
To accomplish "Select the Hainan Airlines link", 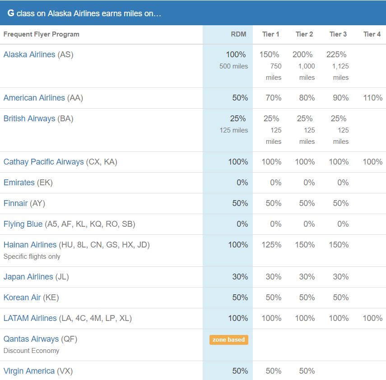I will click(x=30, y=245).
